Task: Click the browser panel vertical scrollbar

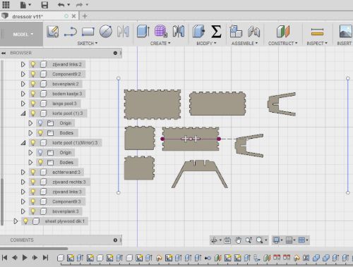Action: pyautogui.click(x=2, y=202)
